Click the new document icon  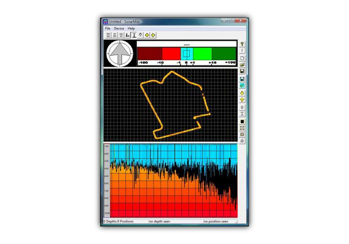[x=242, y=58]
